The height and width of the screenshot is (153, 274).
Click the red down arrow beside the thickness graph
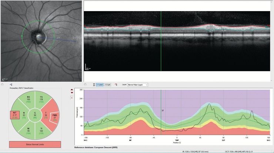(x=72, y=93)
